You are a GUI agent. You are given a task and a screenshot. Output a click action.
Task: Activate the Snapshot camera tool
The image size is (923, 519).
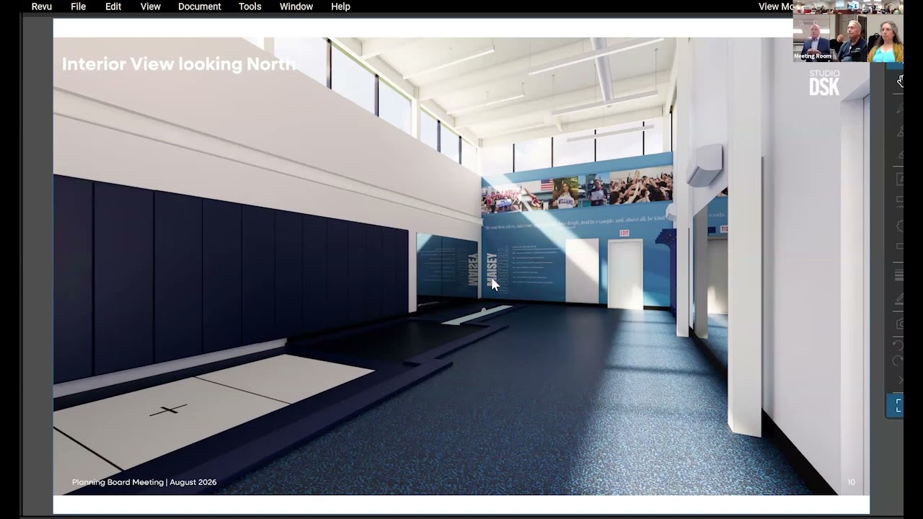pyautogui.click(x=900, y=324)
